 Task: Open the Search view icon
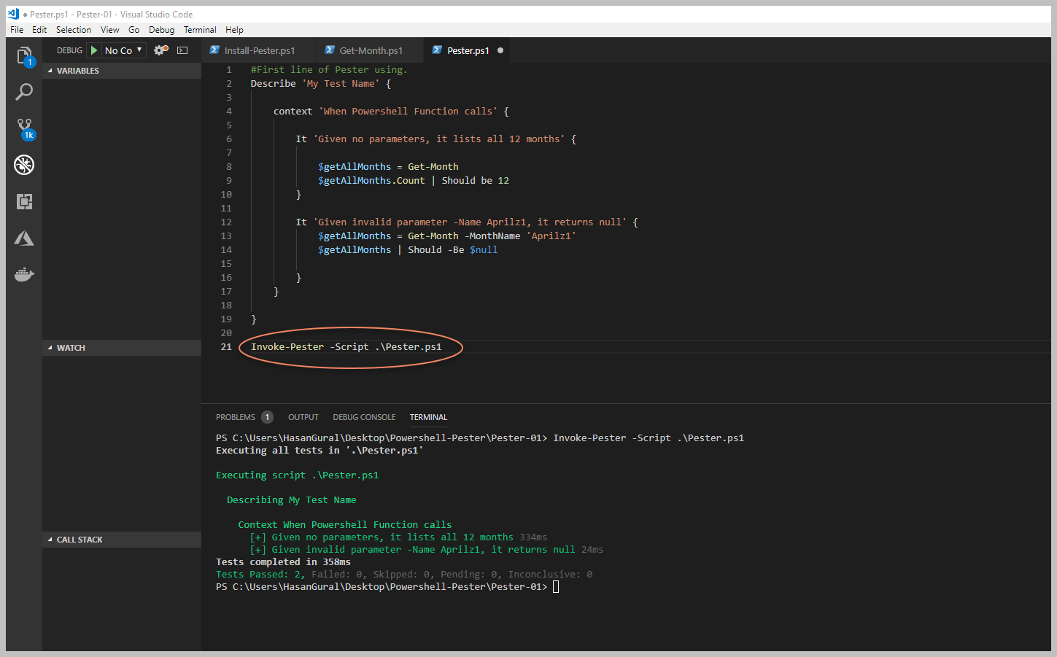(24, 92)
